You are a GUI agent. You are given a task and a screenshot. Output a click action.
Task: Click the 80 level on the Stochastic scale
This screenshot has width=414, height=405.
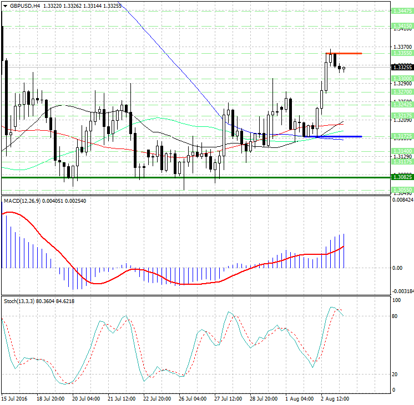(396, 316)
